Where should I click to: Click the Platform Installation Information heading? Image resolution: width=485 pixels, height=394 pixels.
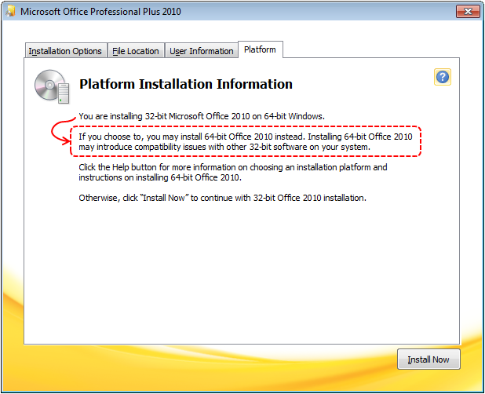[185, 84]
